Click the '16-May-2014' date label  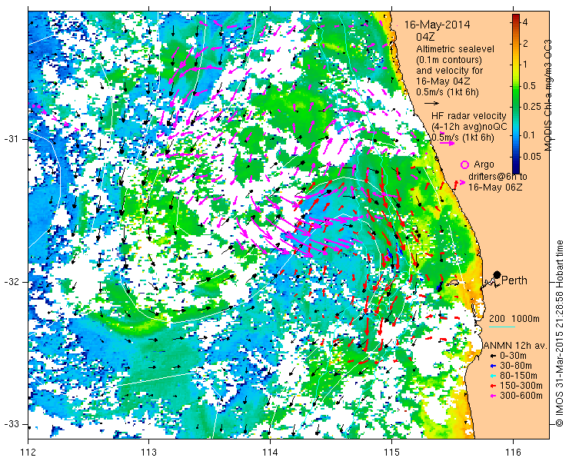click(x=438, y=25)
